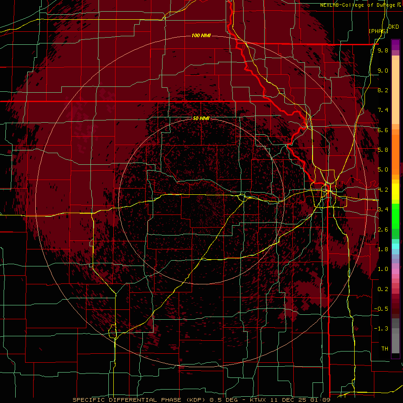Click the SPECIFIC DIFFERENTIAL PHASE (KDP) caption
Viewport: 403px width, 403px height.
(x=139, y=400)
